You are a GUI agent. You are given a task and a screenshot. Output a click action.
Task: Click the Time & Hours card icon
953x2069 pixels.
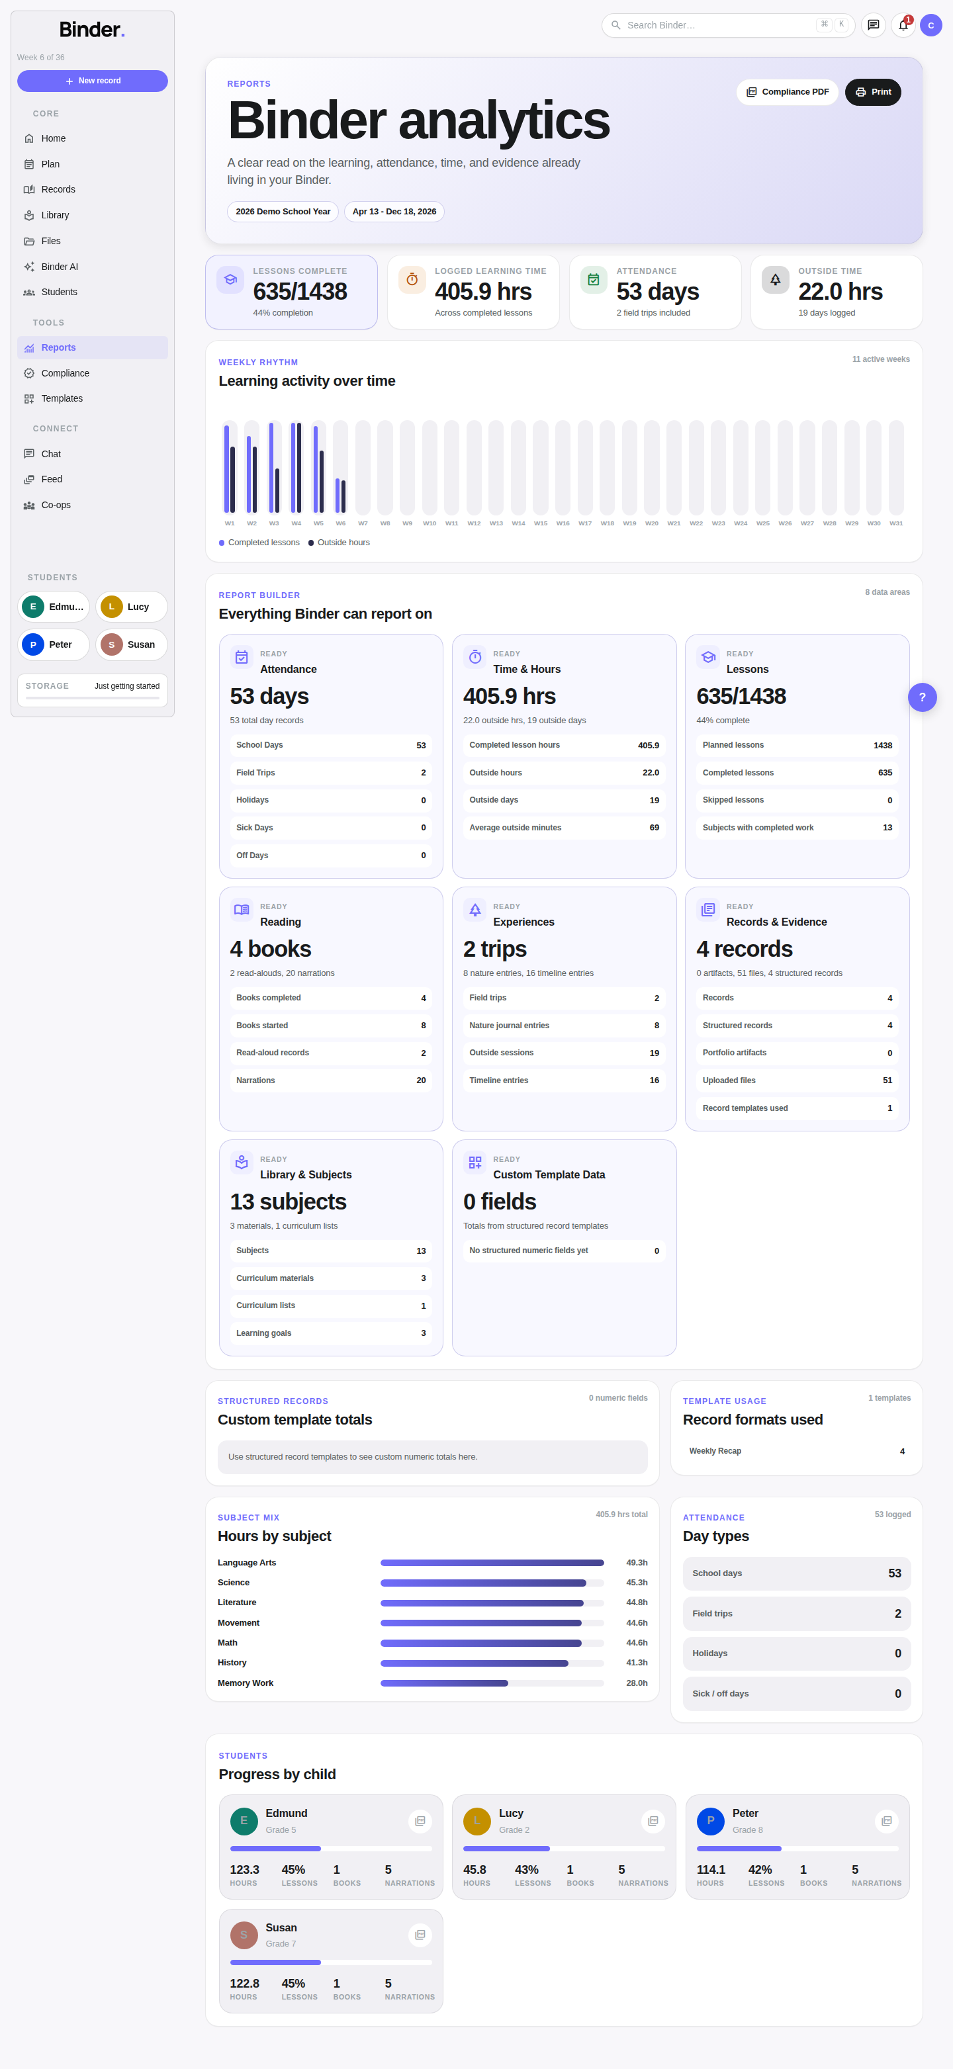point(475,657)
